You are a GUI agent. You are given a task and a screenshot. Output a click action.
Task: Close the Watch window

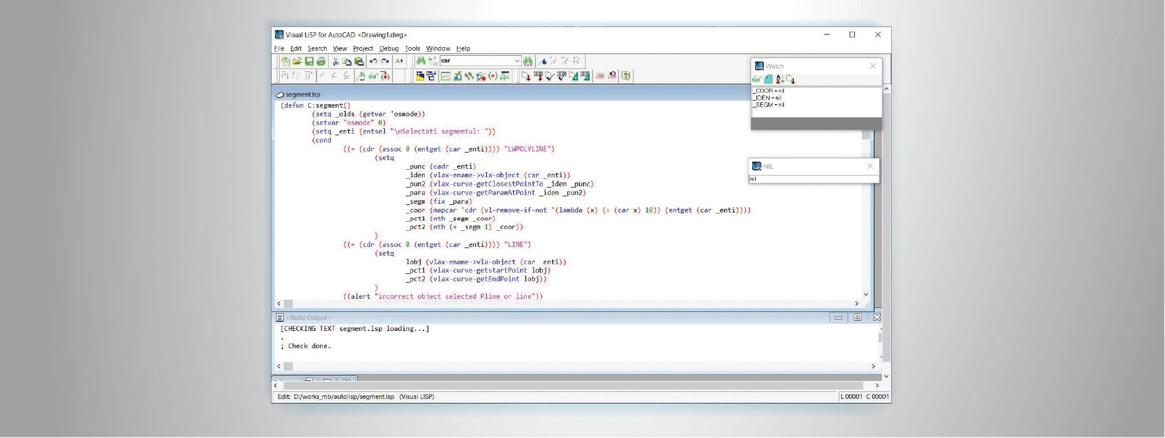click(x=873, y=66)
